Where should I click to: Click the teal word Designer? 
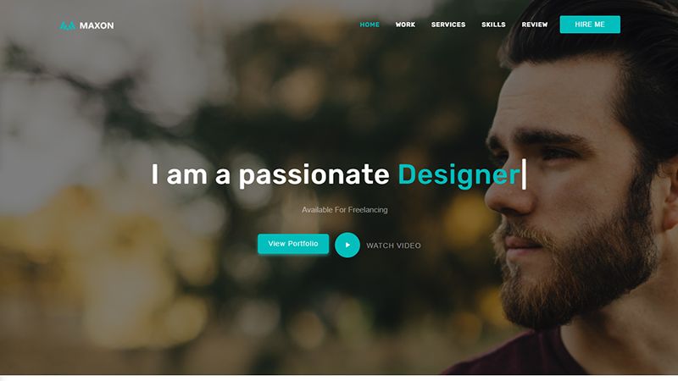click(458, 175)
